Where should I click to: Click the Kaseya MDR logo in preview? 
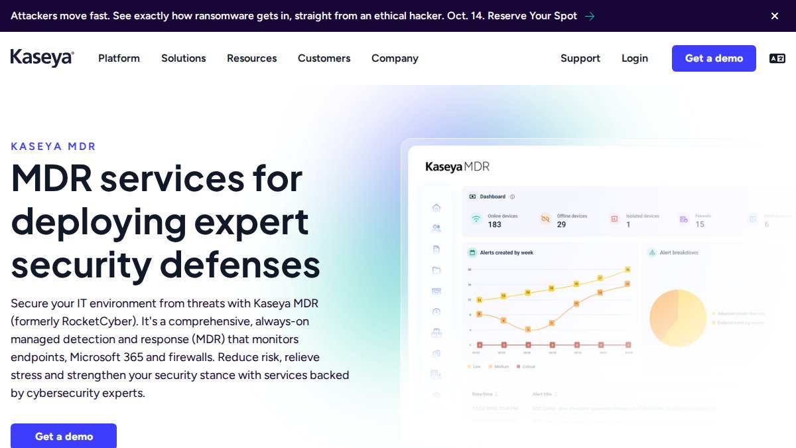point(457,167)
